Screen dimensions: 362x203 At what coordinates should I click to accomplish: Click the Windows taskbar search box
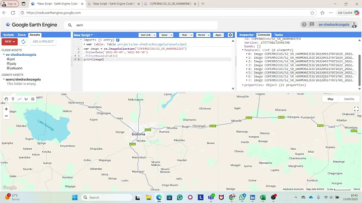coord(107,197)
